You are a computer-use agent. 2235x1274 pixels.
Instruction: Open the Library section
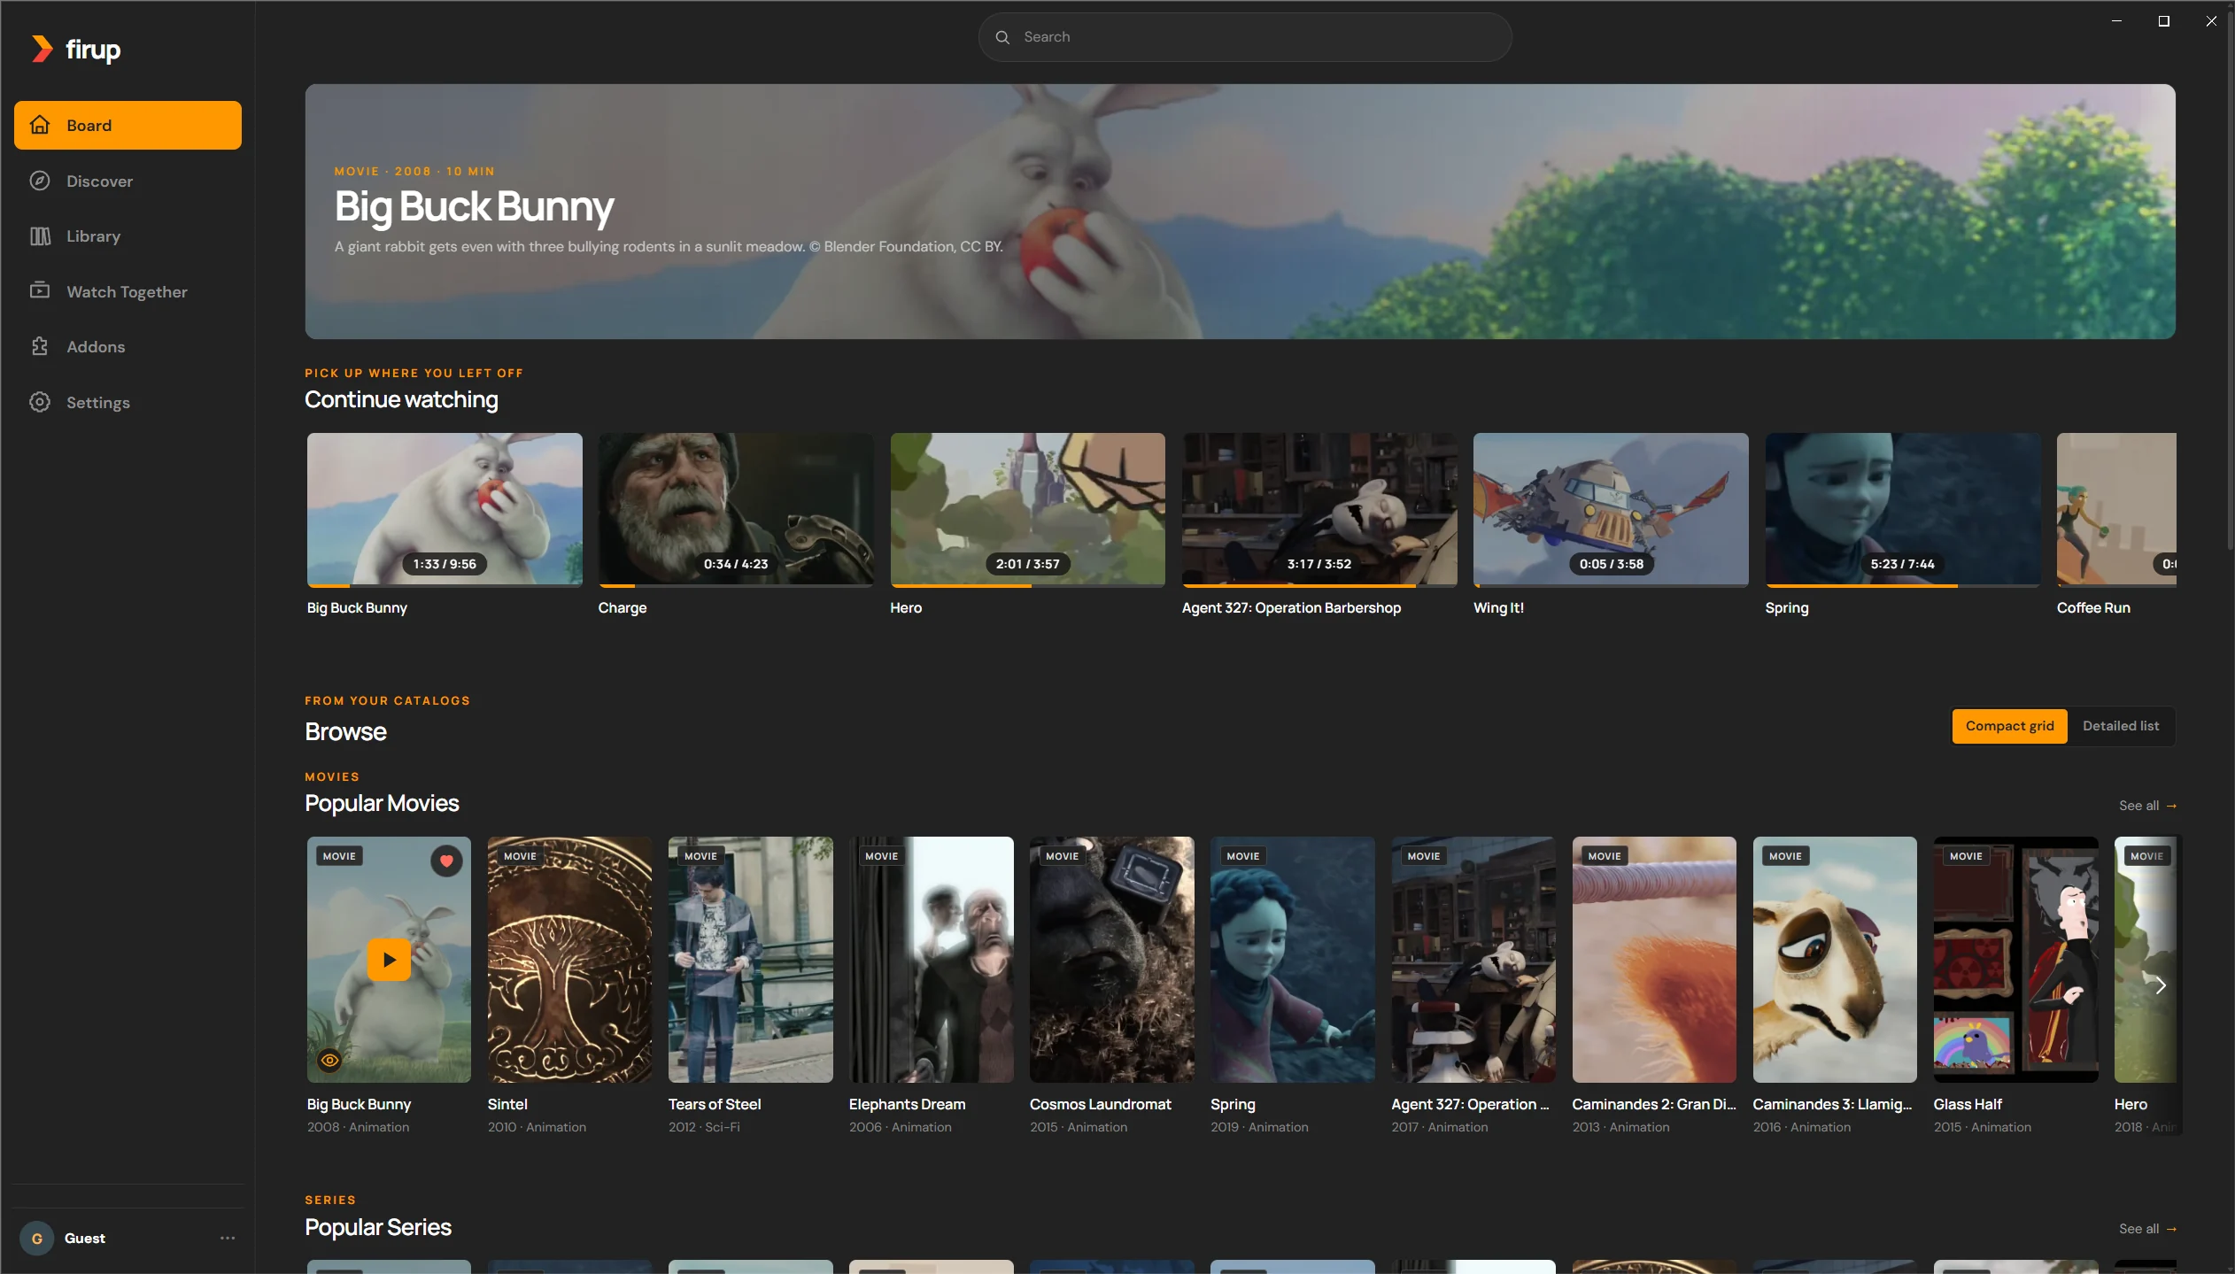click(128, 235)
